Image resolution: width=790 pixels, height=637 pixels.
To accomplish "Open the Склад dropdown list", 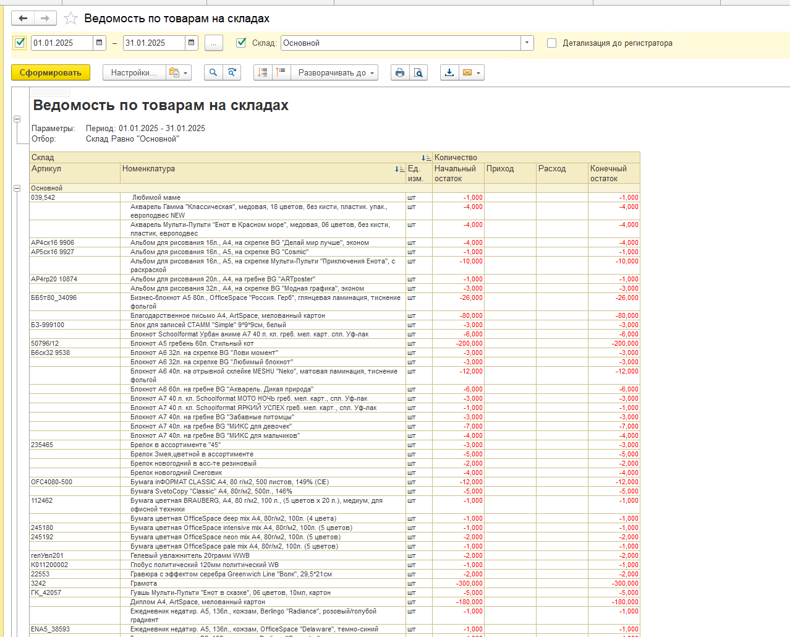I will point(527,43).
